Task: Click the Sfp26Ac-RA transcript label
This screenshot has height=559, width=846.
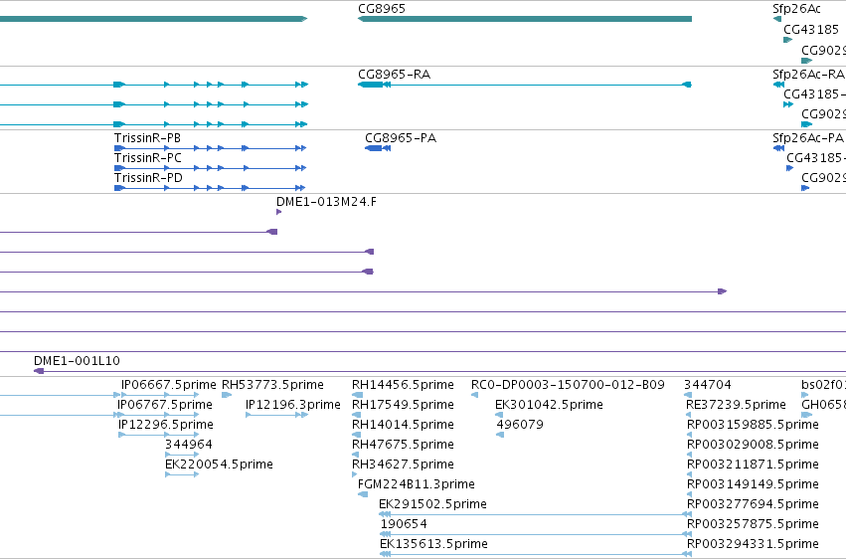Action: pos(808,75)
